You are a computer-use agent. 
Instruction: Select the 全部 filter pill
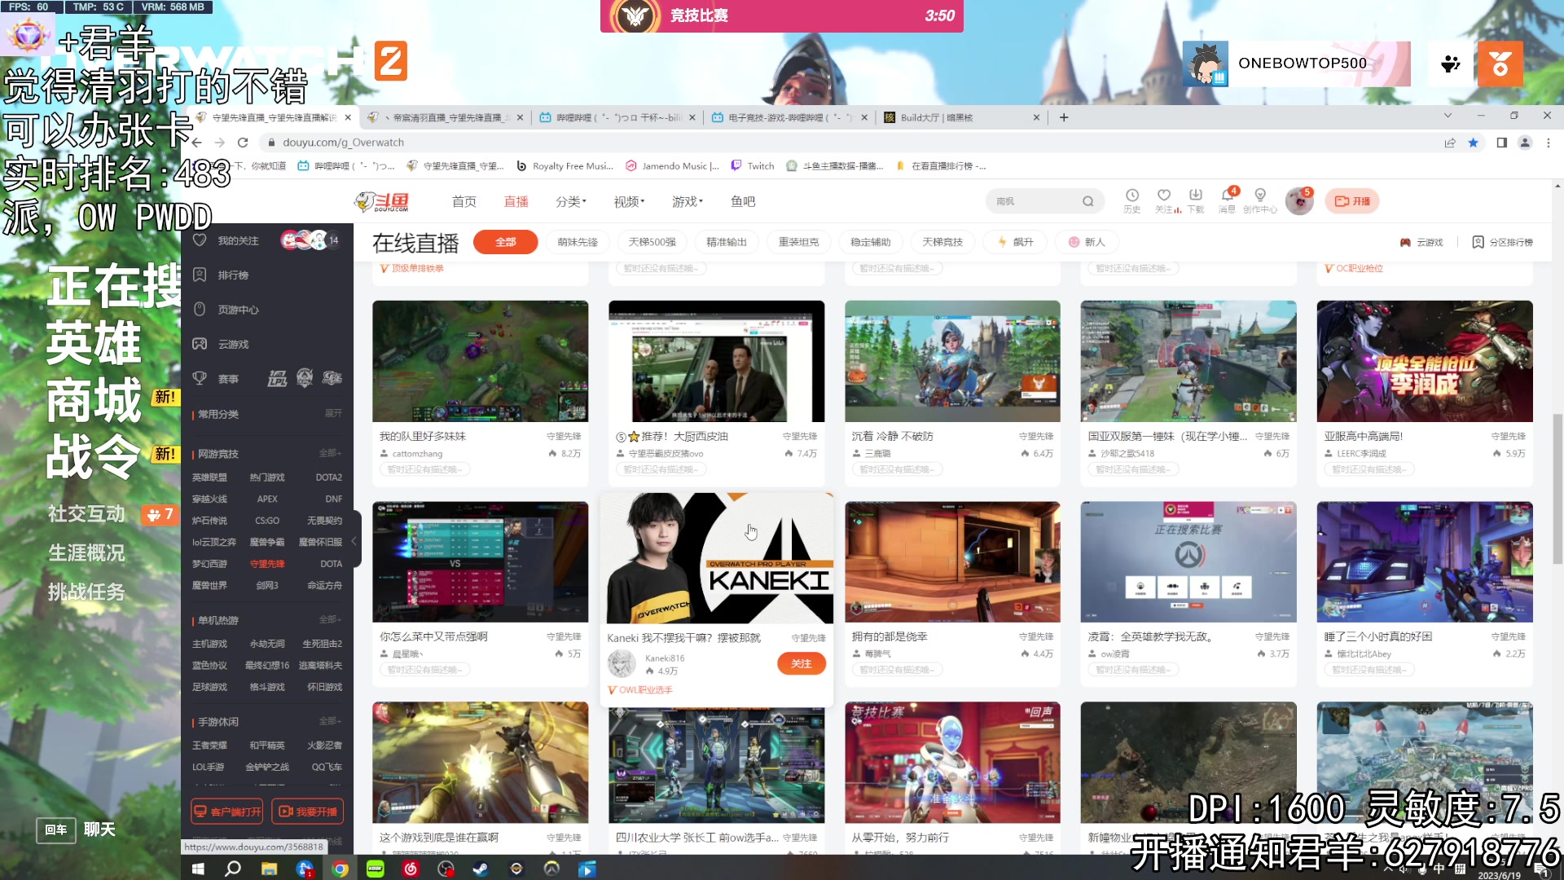(505, 242)
